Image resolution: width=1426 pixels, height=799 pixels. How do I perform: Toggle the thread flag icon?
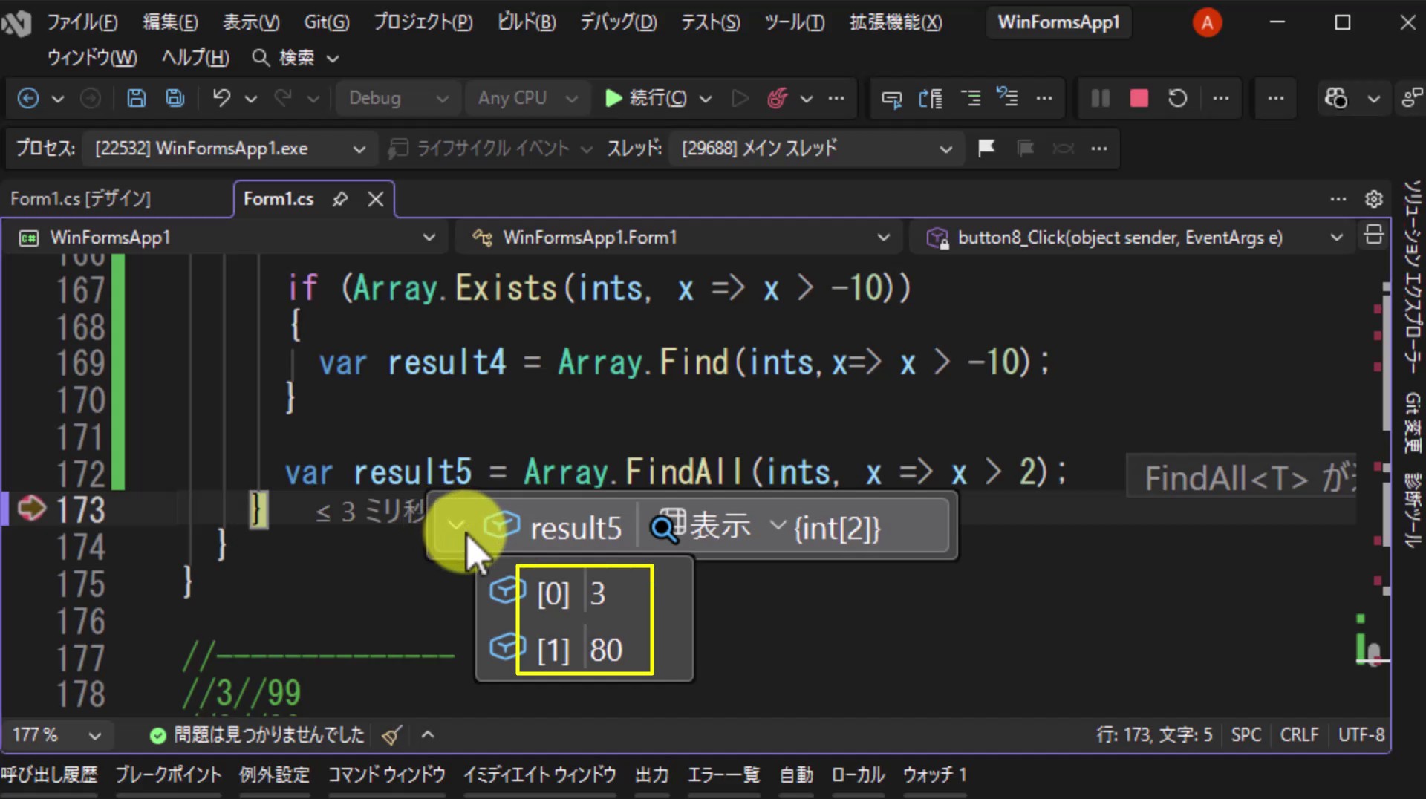986,149
